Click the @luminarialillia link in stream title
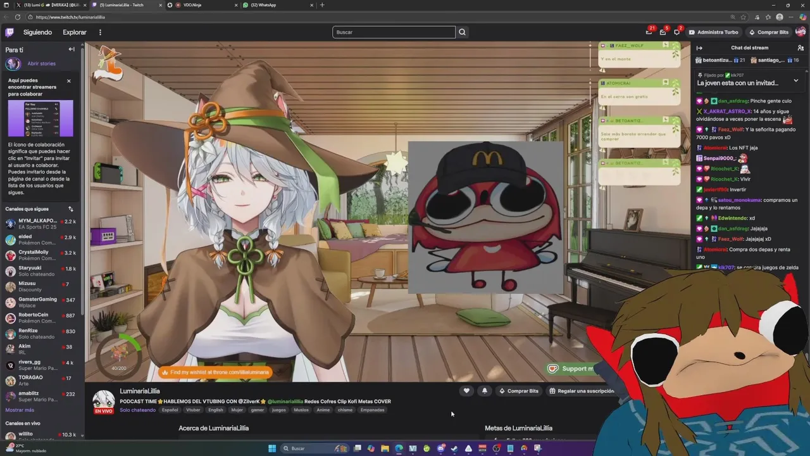 pyautogui.click(x=285, y=402)
